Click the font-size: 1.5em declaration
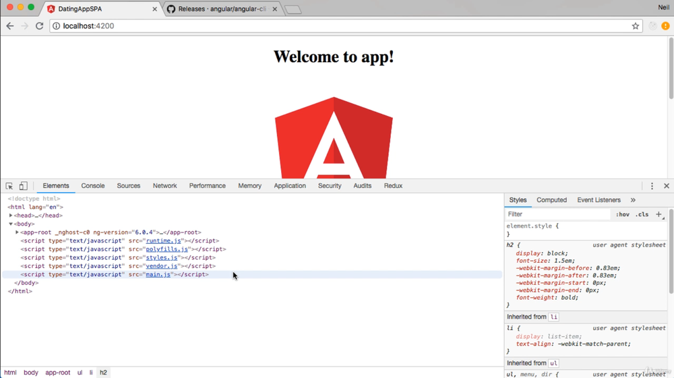The width and height of the screenshot is (674, 378). coord(545,261)
